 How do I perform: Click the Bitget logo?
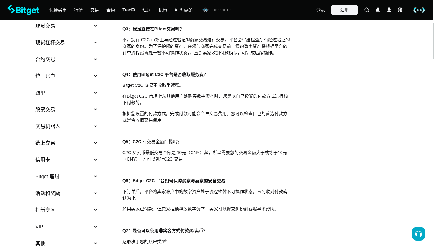click(23, 10)
